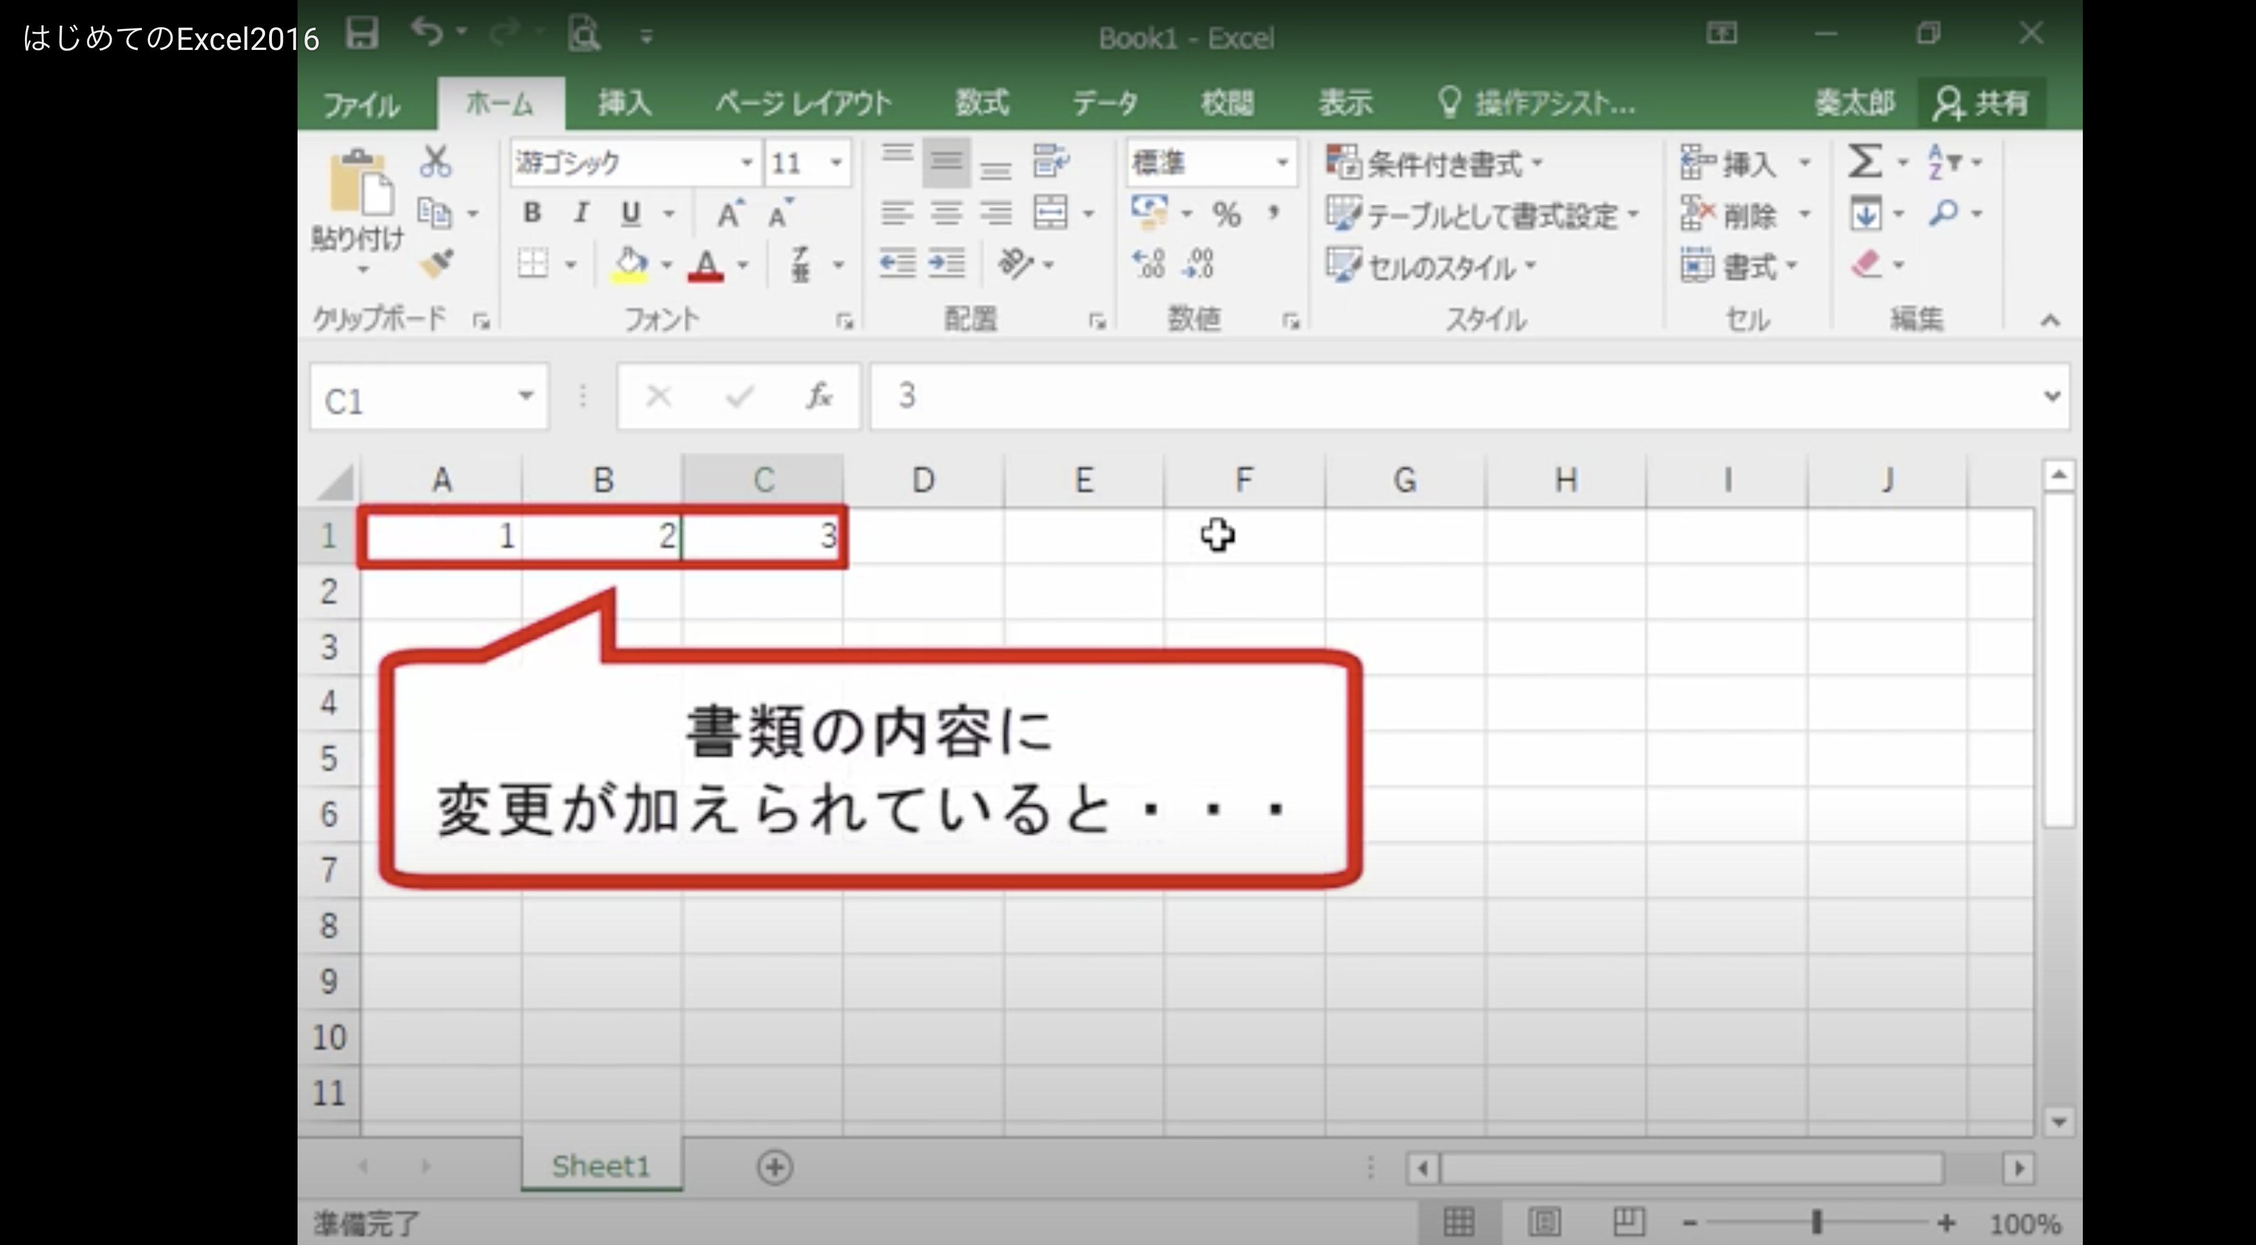
Task: Click the Percent Style button
Action: point(1226,214)
